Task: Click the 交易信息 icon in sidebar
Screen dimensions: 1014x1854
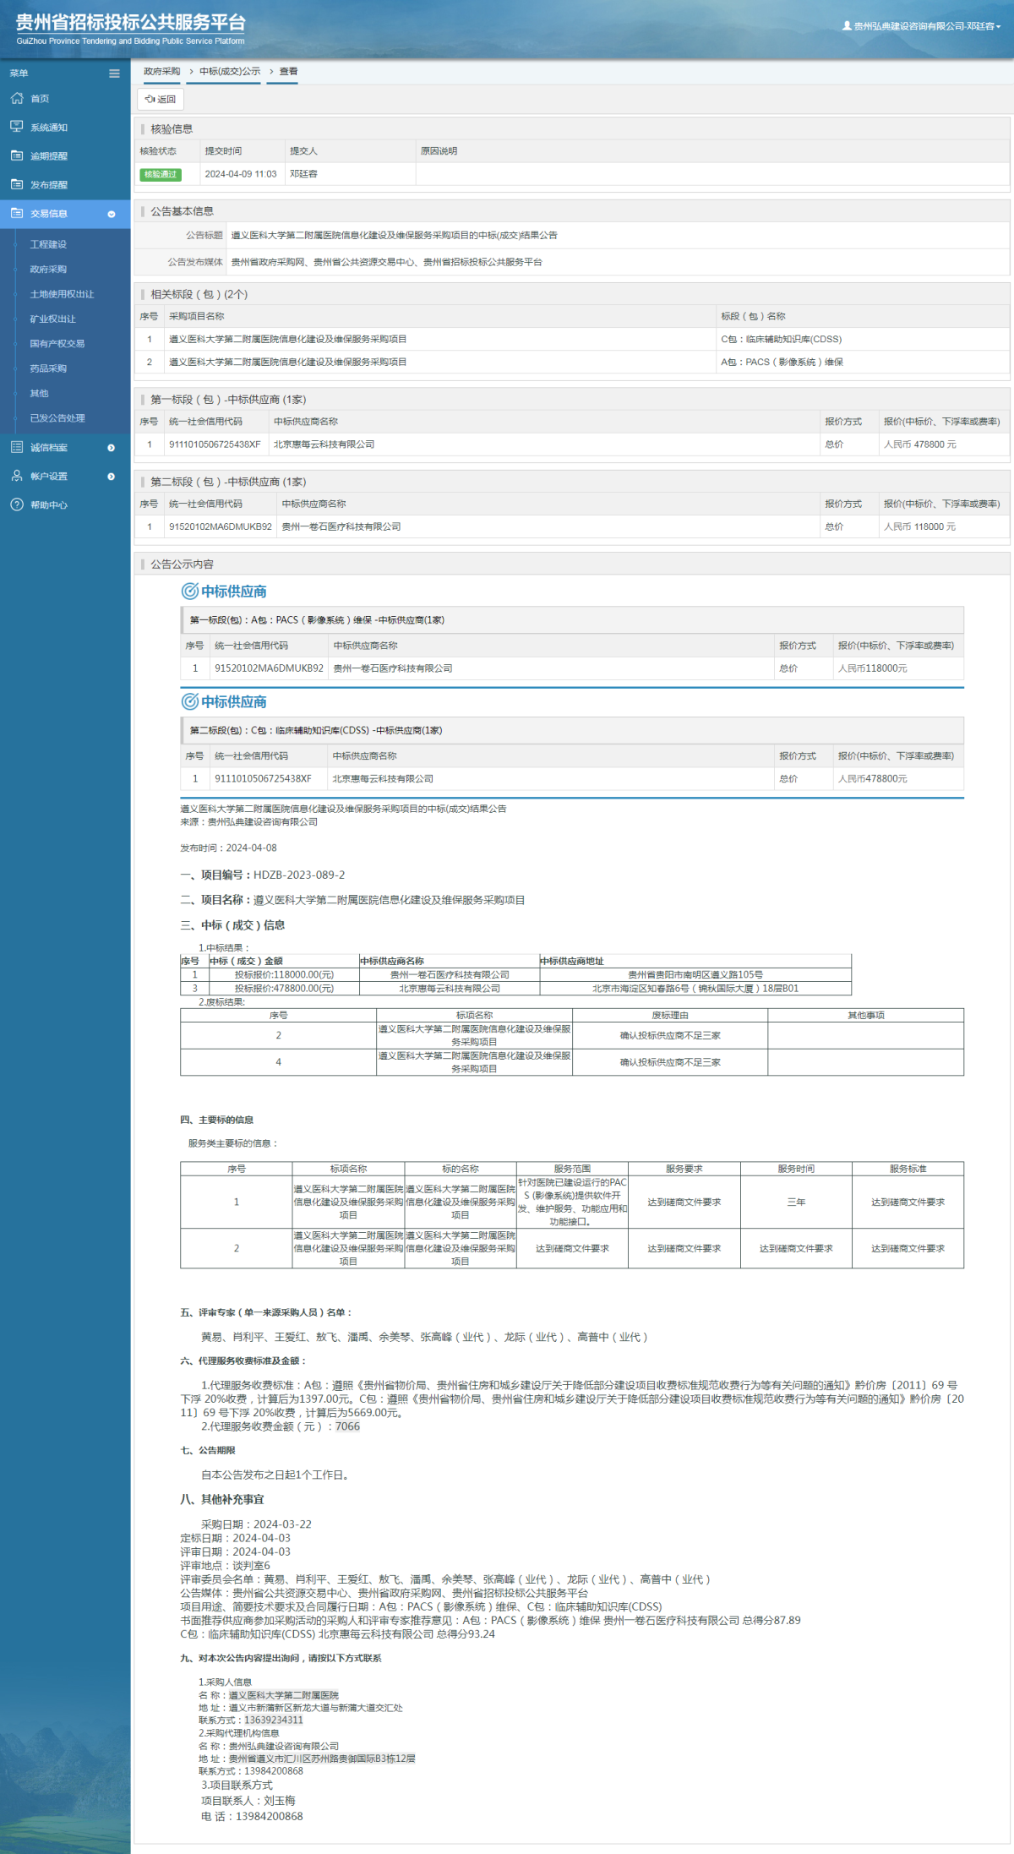Action: click(17, 214)
